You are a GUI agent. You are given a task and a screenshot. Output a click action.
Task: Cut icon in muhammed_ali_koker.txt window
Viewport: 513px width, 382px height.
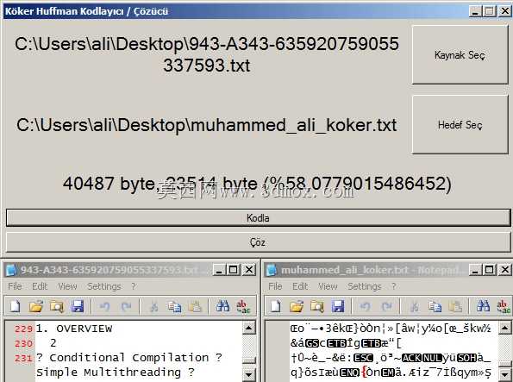pyautogui.click(x=414, y=306)
